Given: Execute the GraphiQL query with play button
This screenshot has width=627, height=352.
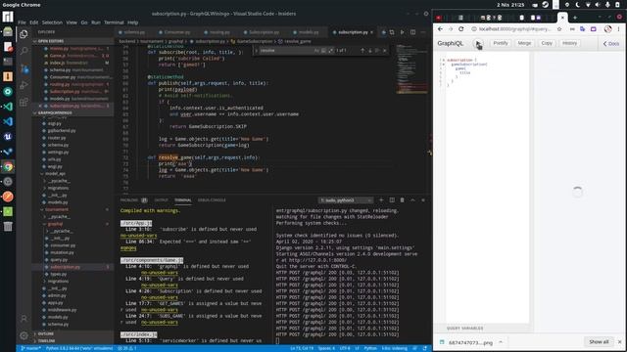Looking at the screenshot, I should [x=478, y=43].
